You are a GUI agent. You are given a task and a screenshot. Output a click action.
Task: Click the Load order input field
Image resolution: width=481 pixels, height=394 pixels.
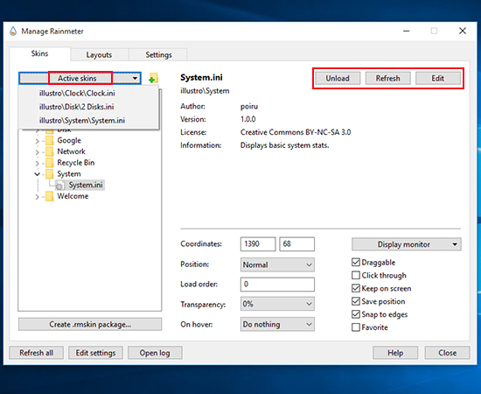point(277,285)
